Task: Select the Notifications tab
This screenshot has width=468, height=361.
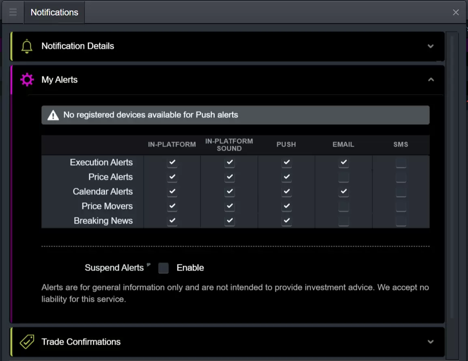Action: click(54, 13)
